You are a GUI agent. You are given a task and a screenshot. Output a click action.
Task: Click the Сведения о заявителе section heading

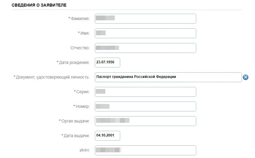(39, 5)
